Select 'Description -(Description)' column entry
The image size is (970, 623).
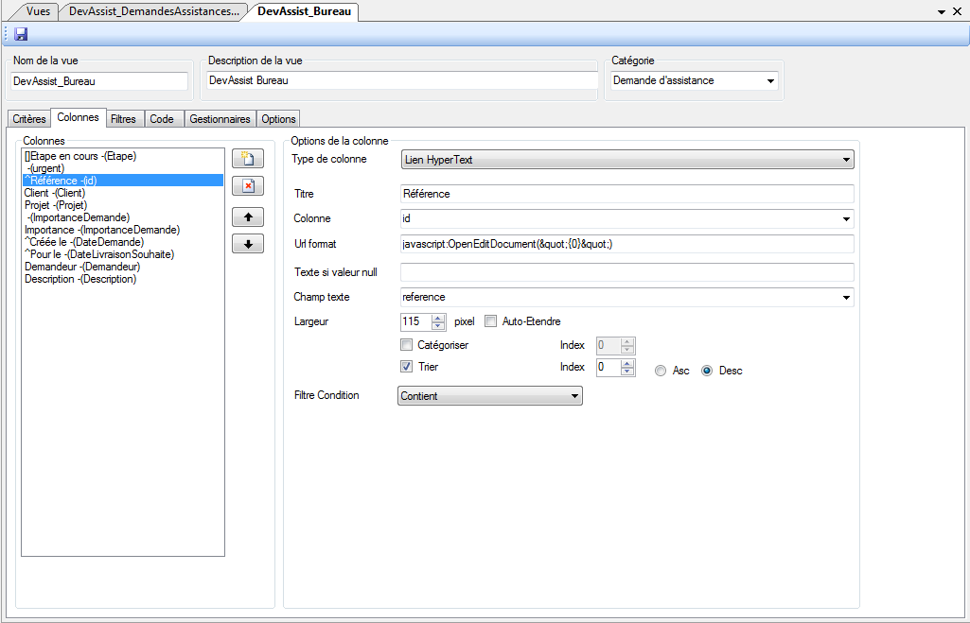point(80,279)
